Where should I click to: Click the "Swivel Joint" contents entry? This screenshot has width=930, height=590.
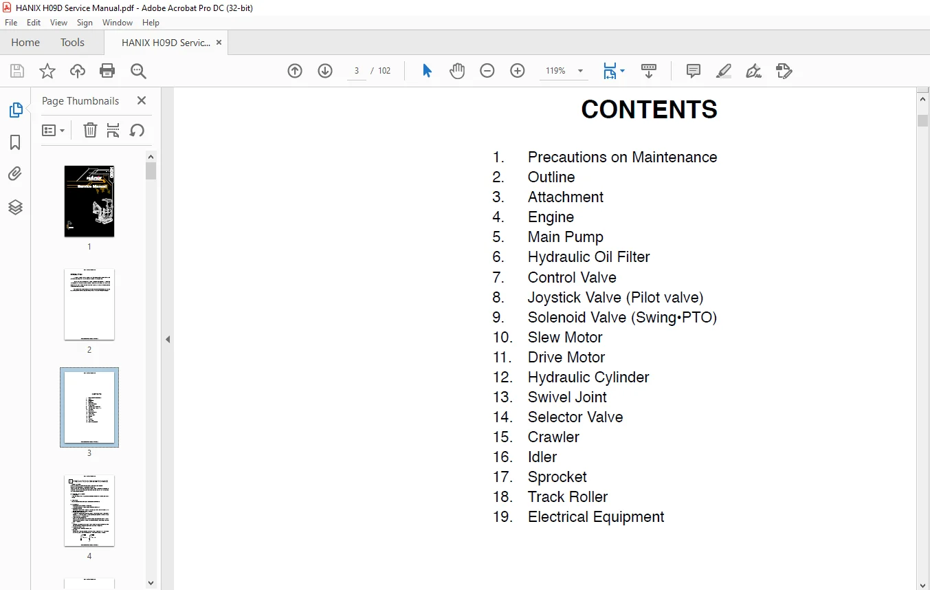[567, 397]
